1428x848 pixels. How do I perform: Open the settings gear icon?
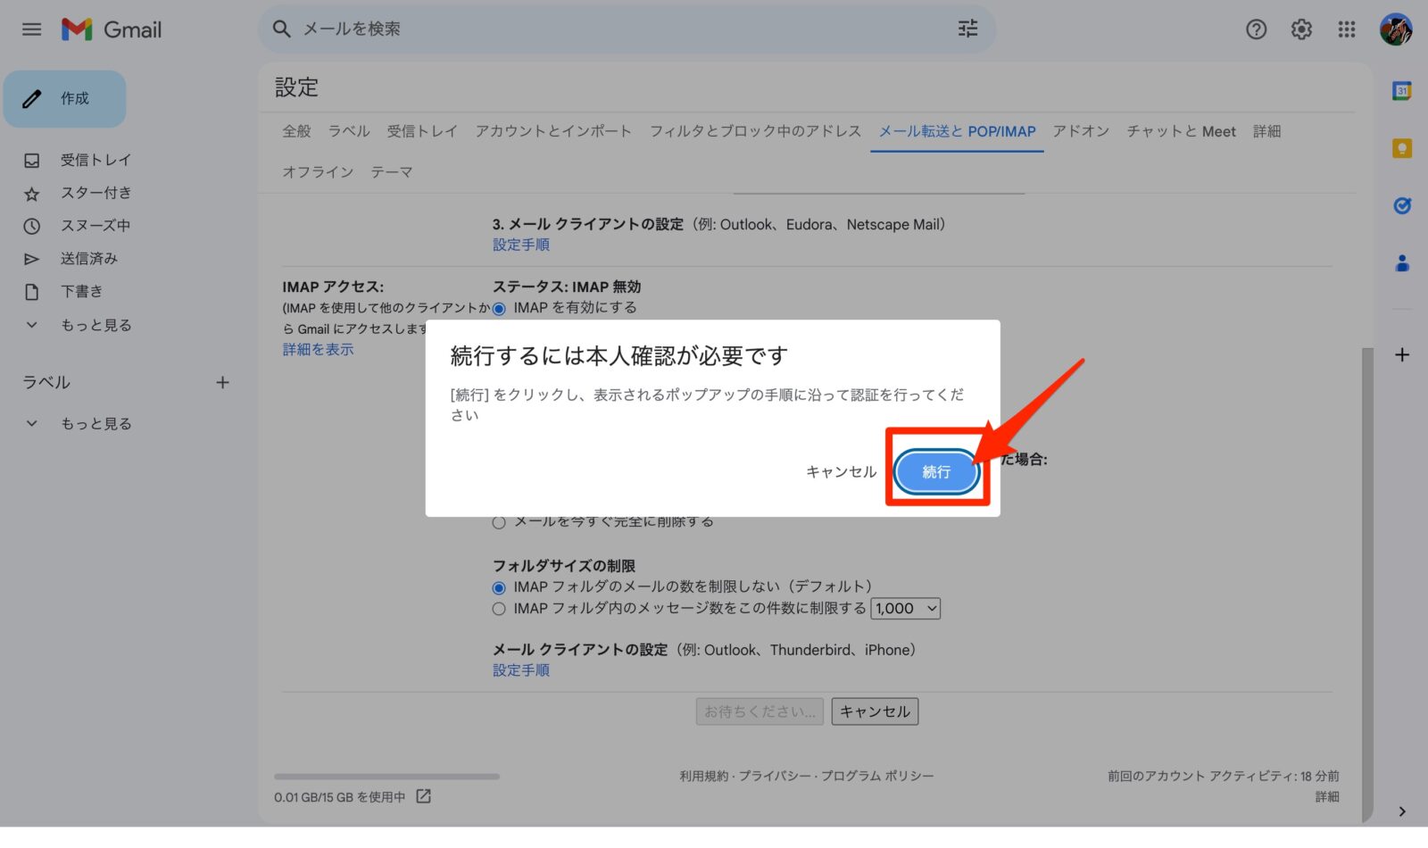pos(1301,29)
